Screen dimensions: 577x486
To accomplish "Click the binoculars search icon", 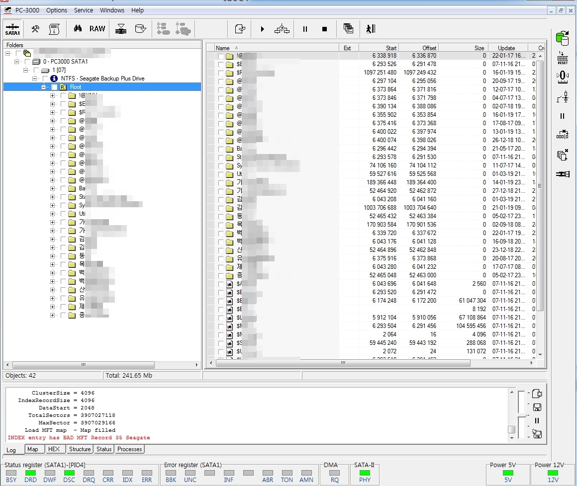I will coord(78,29).
